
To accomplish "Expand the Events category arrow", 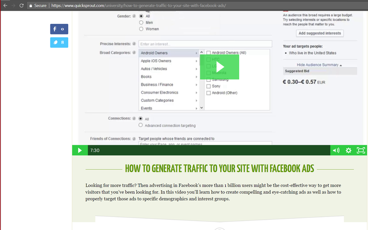I will (197, 109).
